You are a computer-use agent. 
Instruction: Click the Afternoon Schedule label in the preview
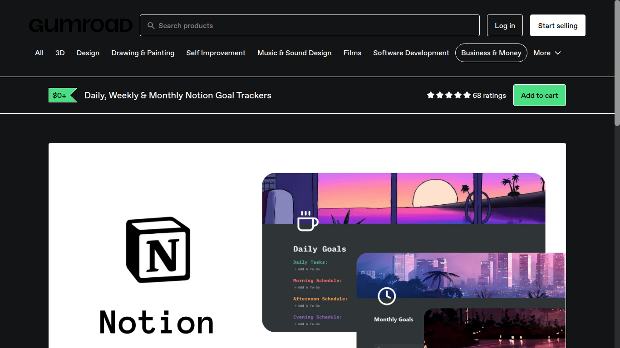[320, 299]
